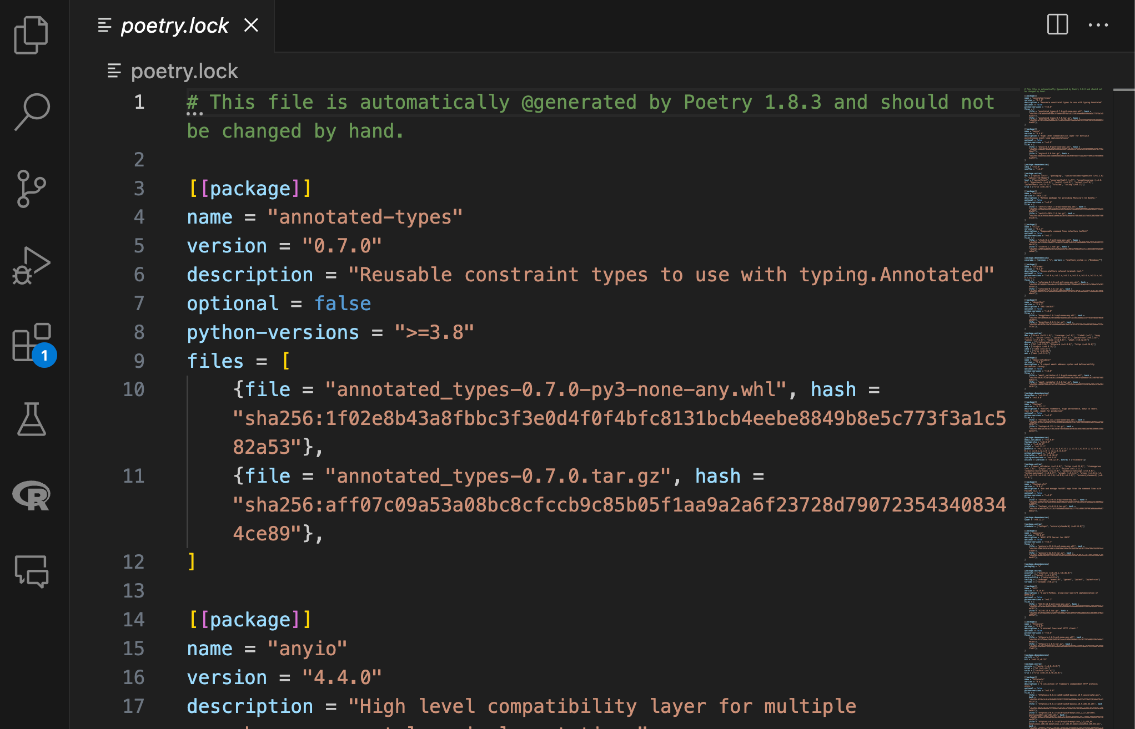The image size is (1135, 729).
Task: Open the Search view icon
Action: click(x=31, y=111)
